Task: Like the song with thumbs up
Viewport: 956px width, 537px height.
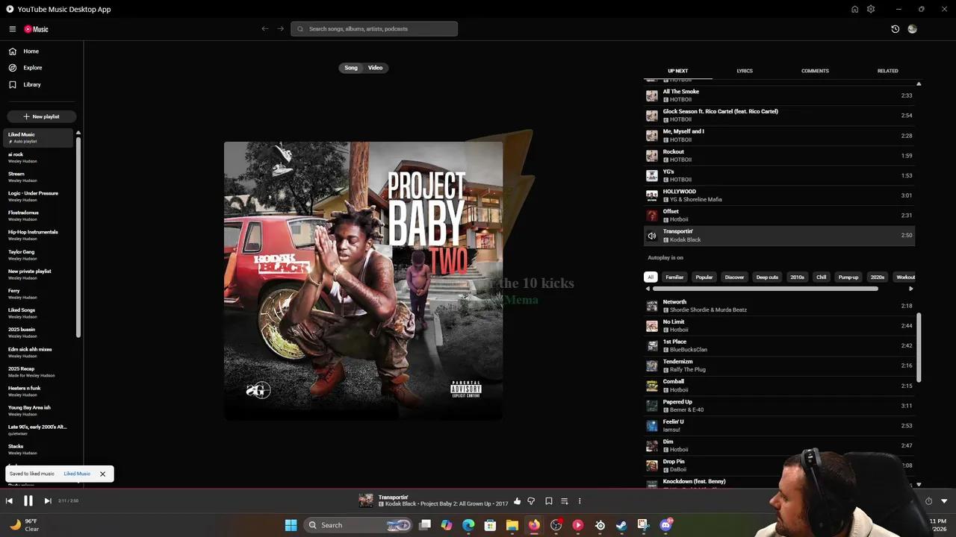Action: tap(517, 501)
